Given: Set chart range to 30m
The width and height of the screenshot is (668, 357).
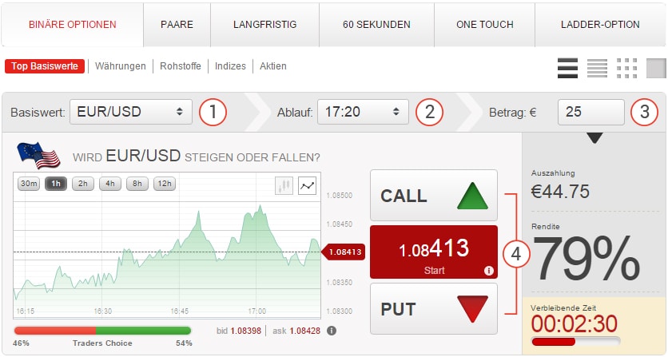Looking at the screenshot, I should click(29, 184).
